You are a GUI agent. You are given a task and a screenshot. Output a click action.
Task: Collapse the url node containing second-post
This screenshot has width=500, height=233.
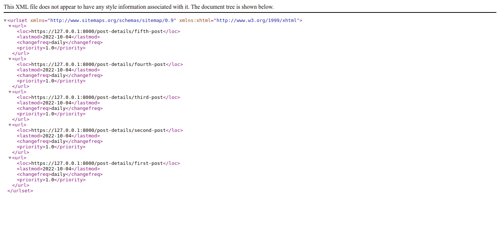click(x=10, y=125)
